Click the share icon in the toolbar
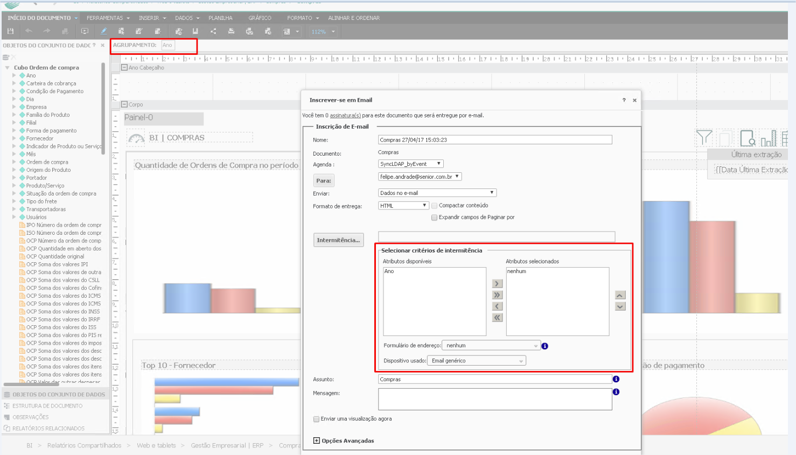Screen dimensions: 796x455 point(213,31)
